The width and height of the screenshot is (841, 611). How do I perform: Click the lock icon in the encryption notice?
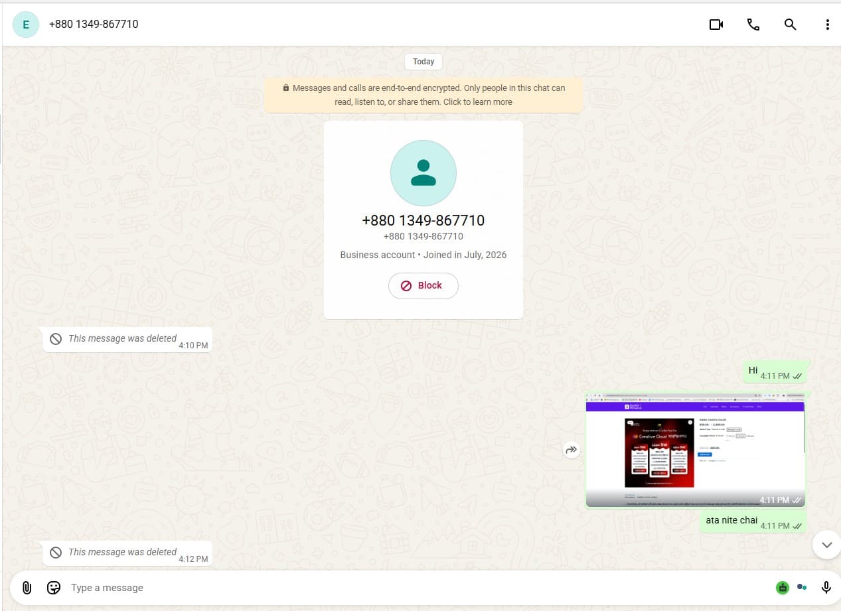coord(286,88)
